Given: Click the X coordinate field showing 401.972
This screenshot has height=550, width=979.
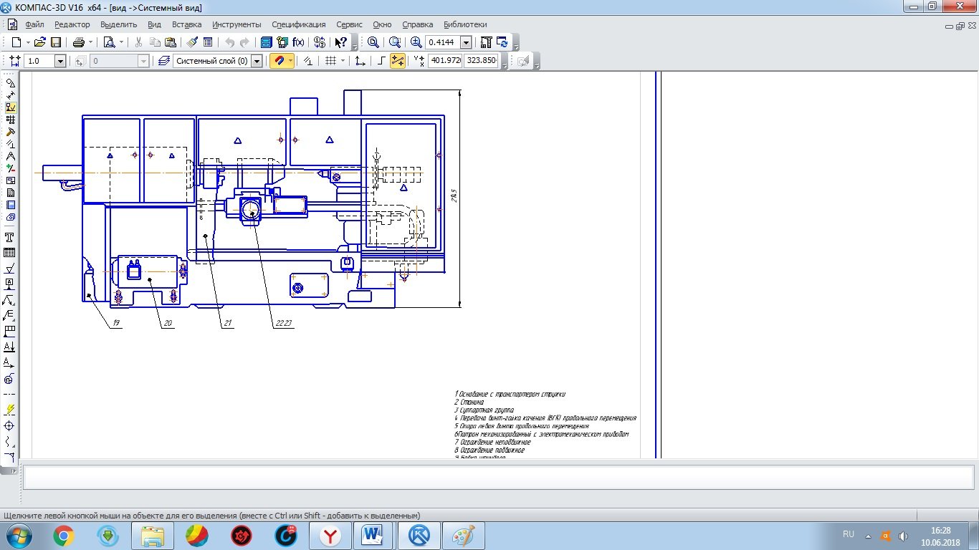Looking at the screenshot, I should click(444, 61).
